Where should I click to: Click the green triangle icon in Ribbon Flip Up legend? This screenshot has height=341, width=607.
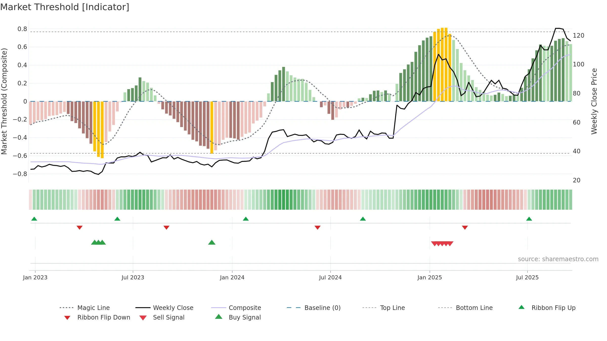pyautogui.click(x=522, y=307)
